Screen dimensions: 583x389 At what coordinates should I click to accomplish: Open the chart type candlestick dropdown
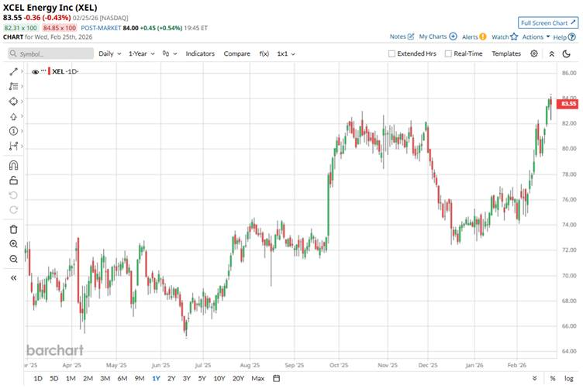pos(170,54)
